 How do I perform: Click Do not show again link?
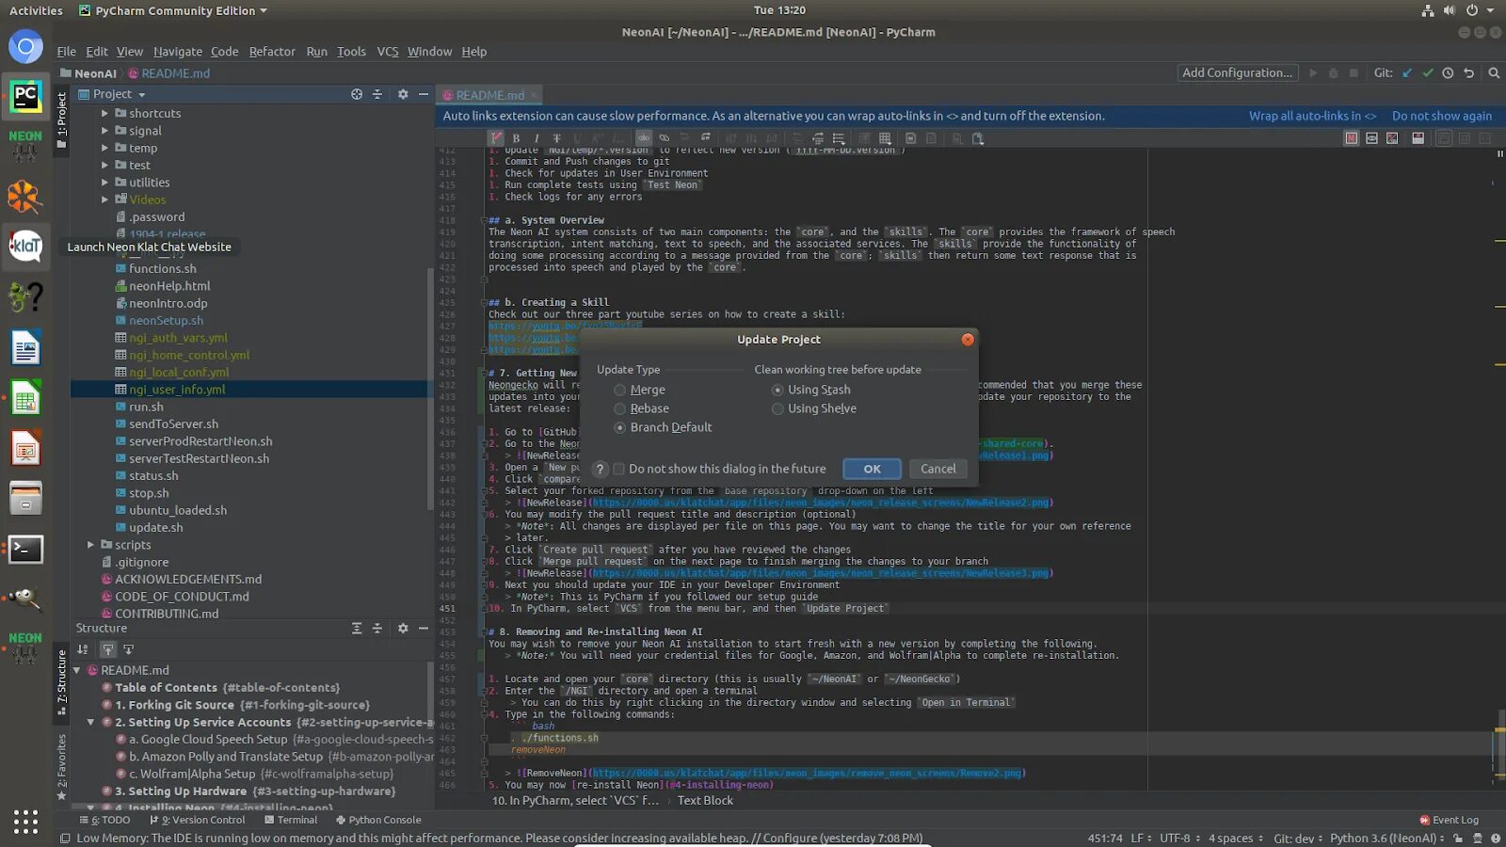click(x=1441, y=116)
